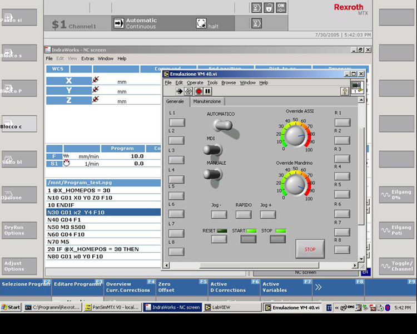The height and width of the screenshot is (334, 417).
Task: Click the red Abort Execution button
Action: (198, 91)
